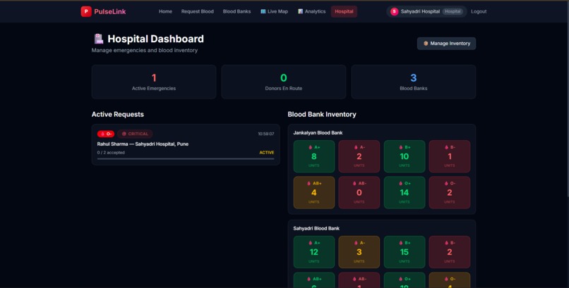Click Sahyadri Blood Bank A+ drop icon

pyautogui.click(x=310, y=243)
